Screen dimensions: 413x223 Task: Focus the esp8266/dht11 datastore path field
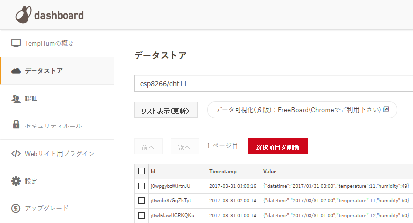click(x=274, y=83)
